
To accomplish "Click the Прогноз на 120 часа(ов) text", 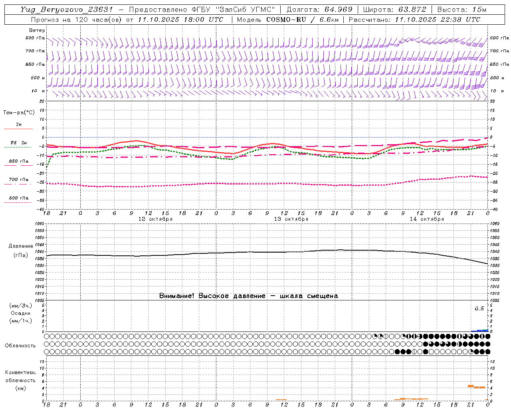I will tap(77, 20).
